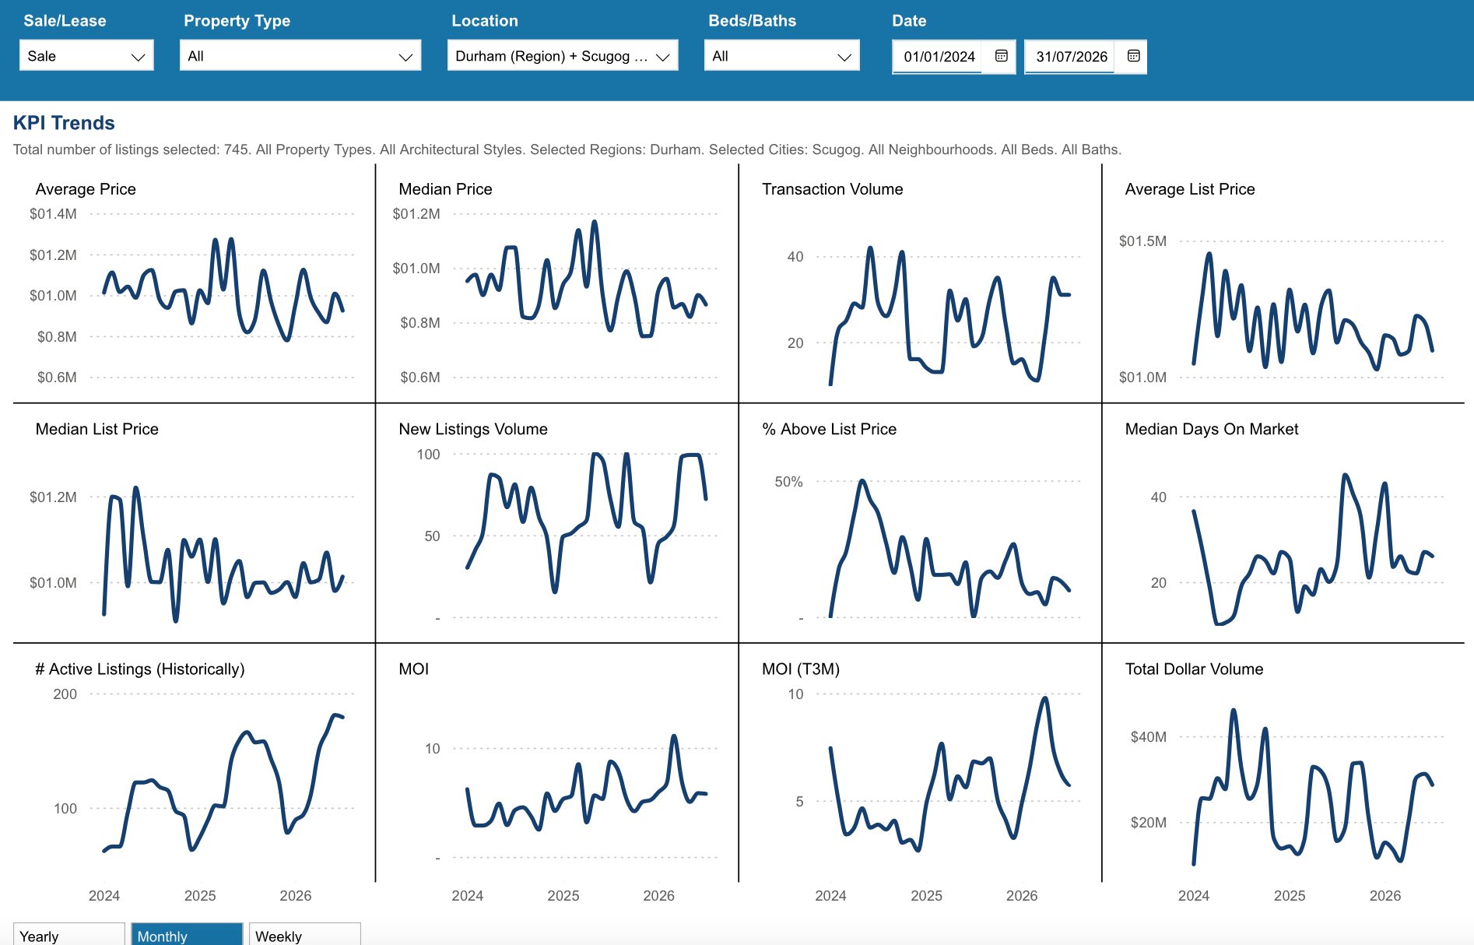Switch to Yearly view
This screenshot has width=1474, height=945.
[69, 935]
